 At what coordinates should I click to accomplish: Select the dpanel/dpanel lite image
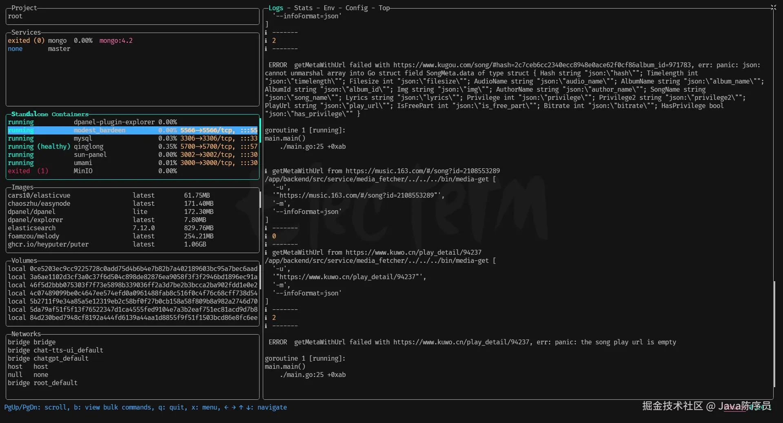pos(133,212)
